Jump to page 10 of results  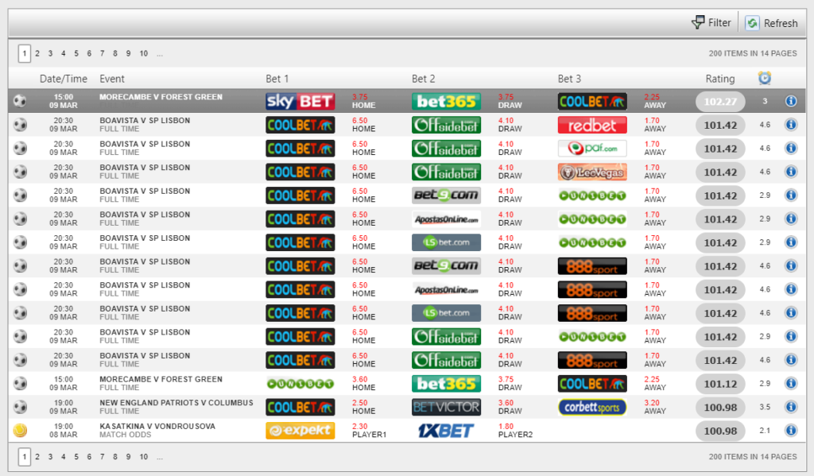point(143,52)
